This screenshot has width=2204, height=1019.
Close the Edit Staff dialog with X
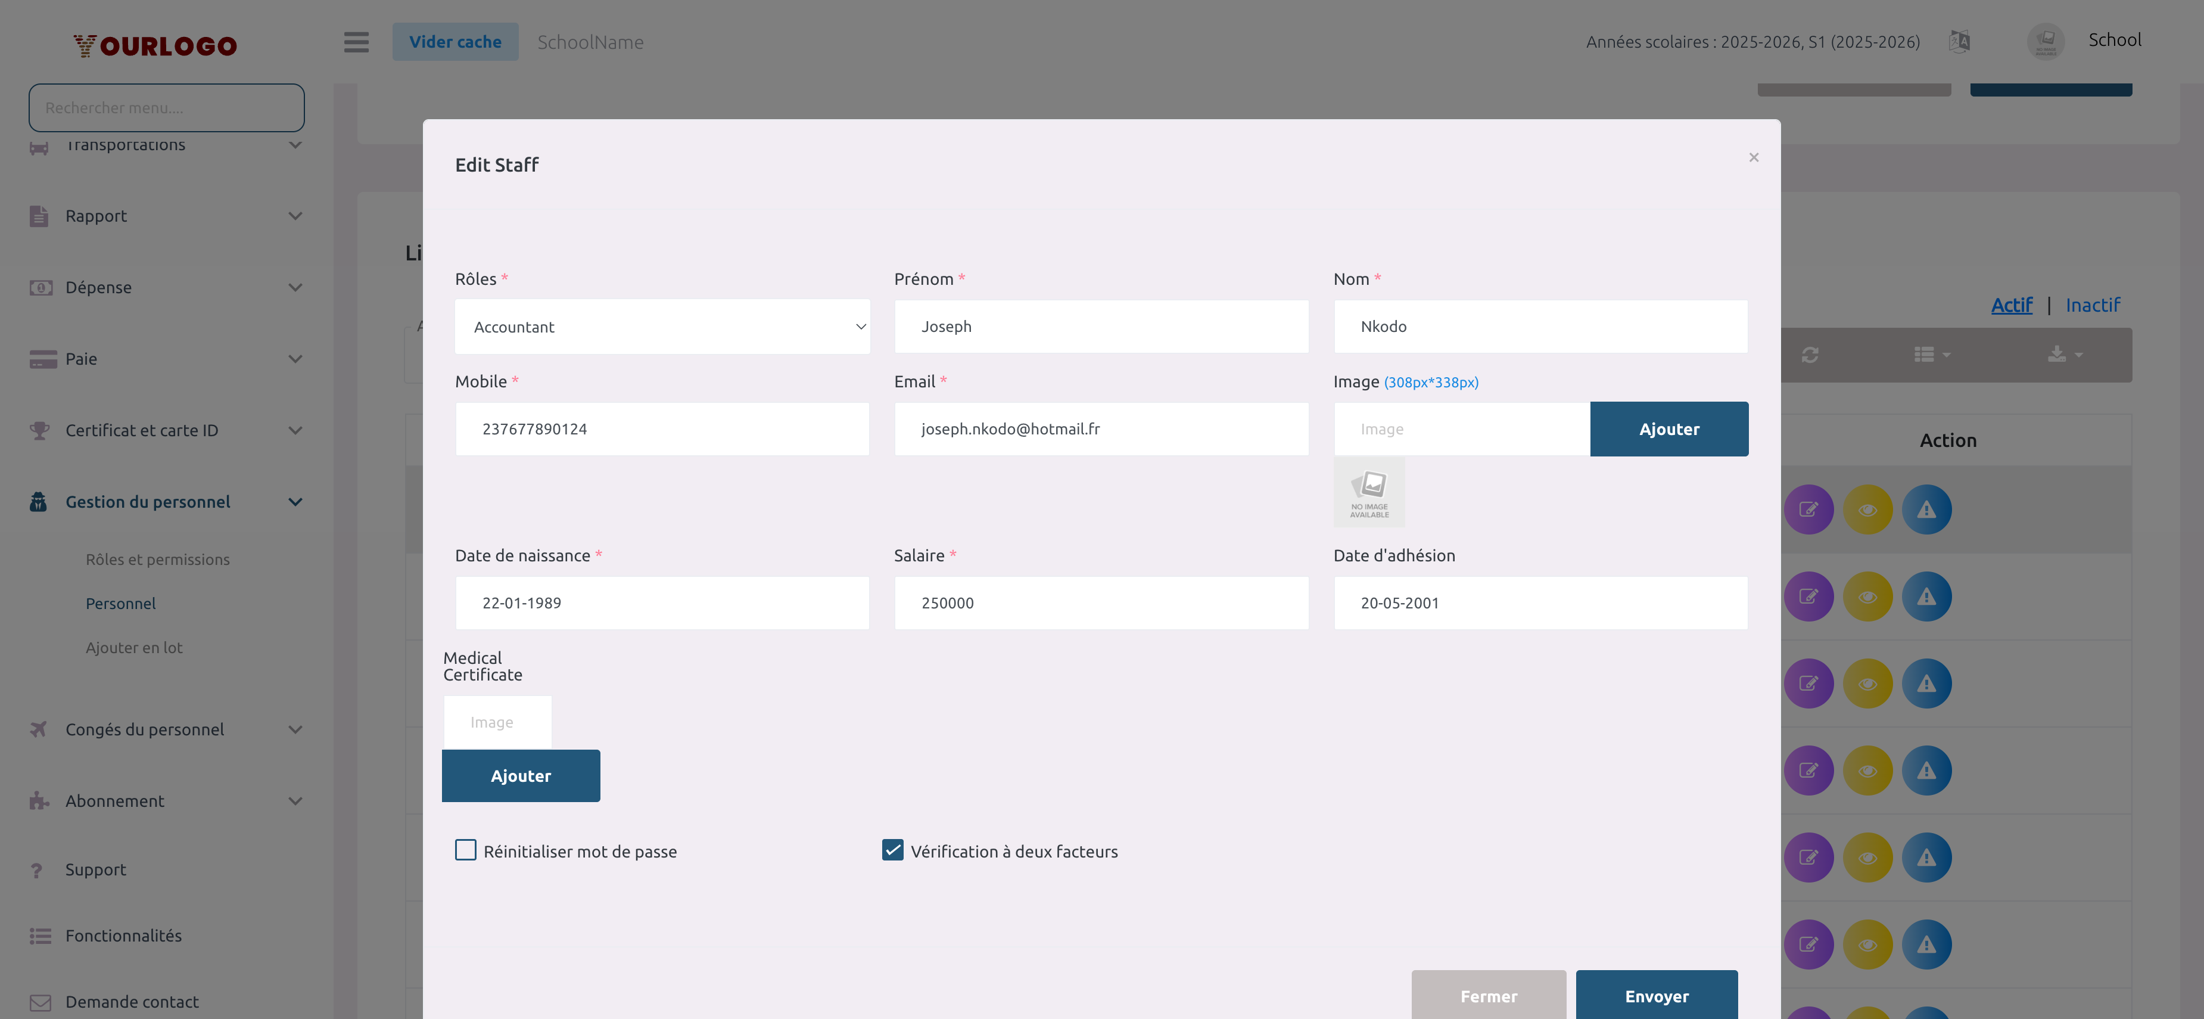pyautogui.click(x=1753, y=157)
